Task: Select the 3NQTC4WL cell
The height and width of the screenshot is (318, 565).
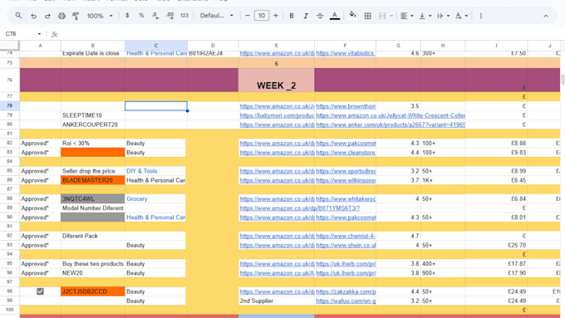Action: pyautogui.click(x=93, y=198)
